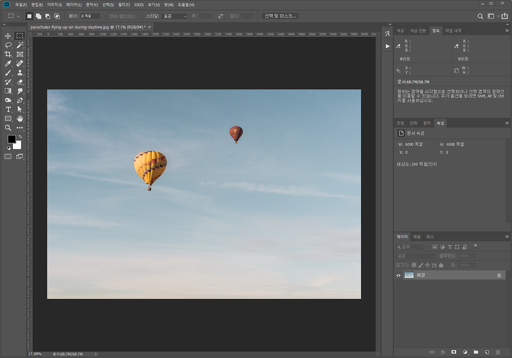Activate the Crop tool

click(8, 54)
